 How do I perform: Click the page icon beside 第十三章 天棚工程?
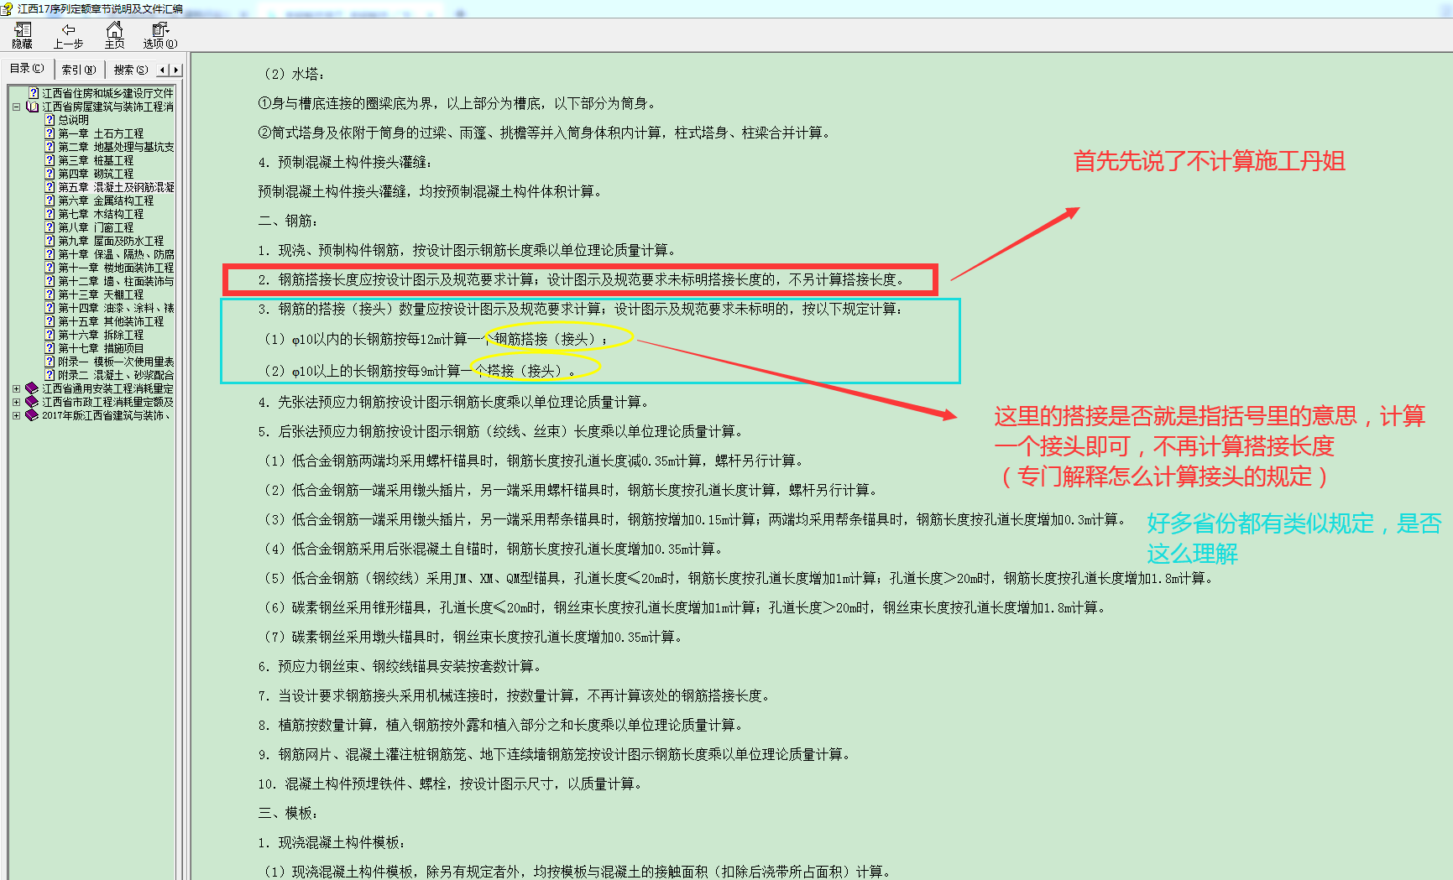tap(50, 294)
